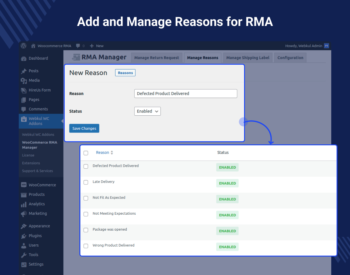Viewport: 350px width, 275px height.
Task: Click the Reason text input field
Action: [186, 93]
